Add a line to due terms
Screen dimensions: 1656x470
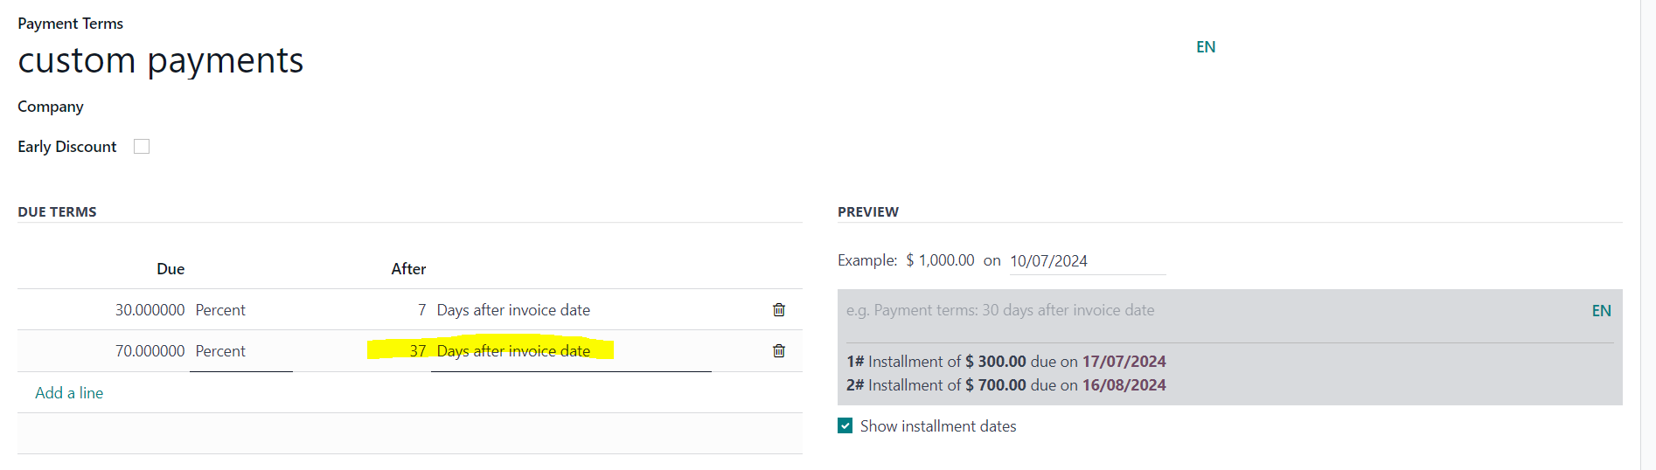[x=69, y=393]
